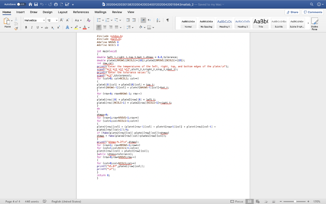Open line spacing options
The height and width of the screenshot is (204, 326).
[129, 27]
